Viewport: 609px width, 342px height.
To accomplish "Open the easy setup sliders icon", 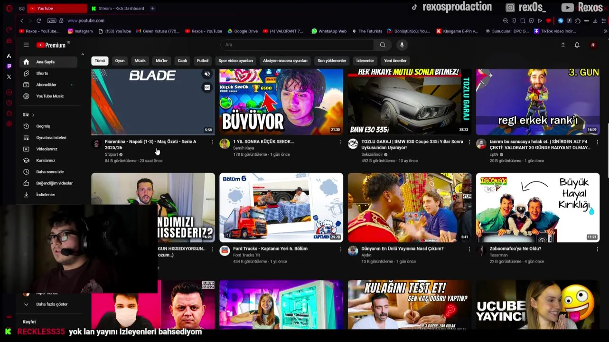I will pos(603,20).
